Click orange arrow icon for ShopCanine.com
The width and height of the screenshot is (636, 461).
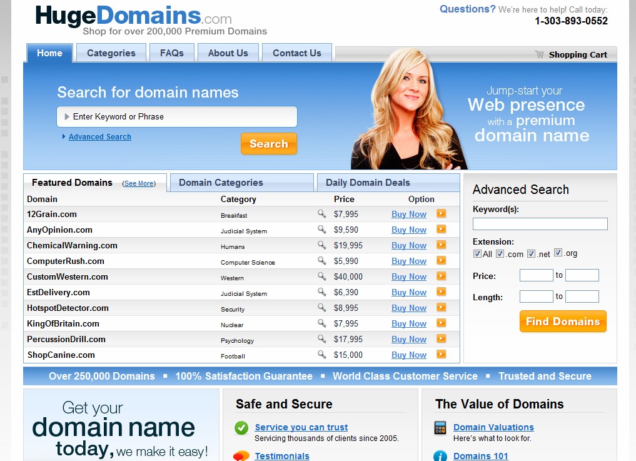pyautogui.click(x=442, y=354)
